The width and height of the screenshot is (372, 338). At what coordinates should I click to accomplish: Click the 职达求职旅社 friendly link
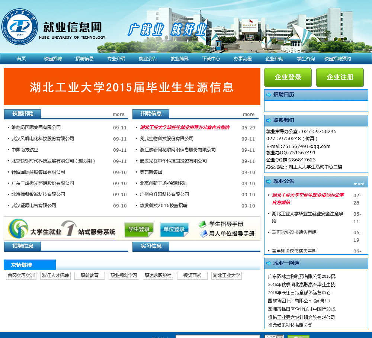click(x=158, y=276)
